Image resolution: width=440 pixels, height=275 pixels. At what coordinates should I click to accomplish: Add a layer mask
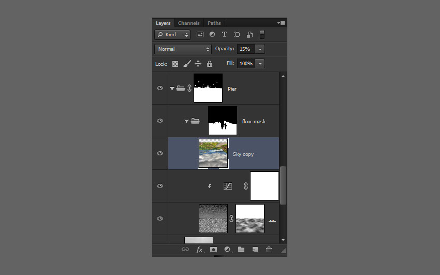(x=214, y=250)
